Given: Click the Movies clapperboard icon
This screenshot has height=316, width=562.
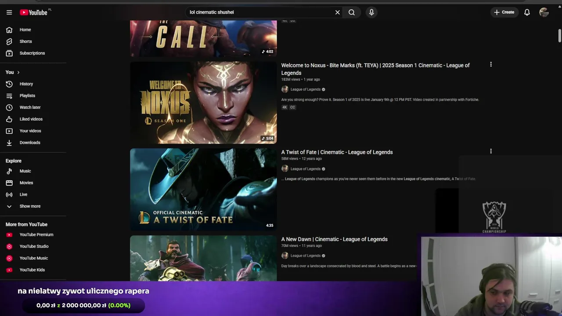Looking at the screenshot, I should click(9, 183).
